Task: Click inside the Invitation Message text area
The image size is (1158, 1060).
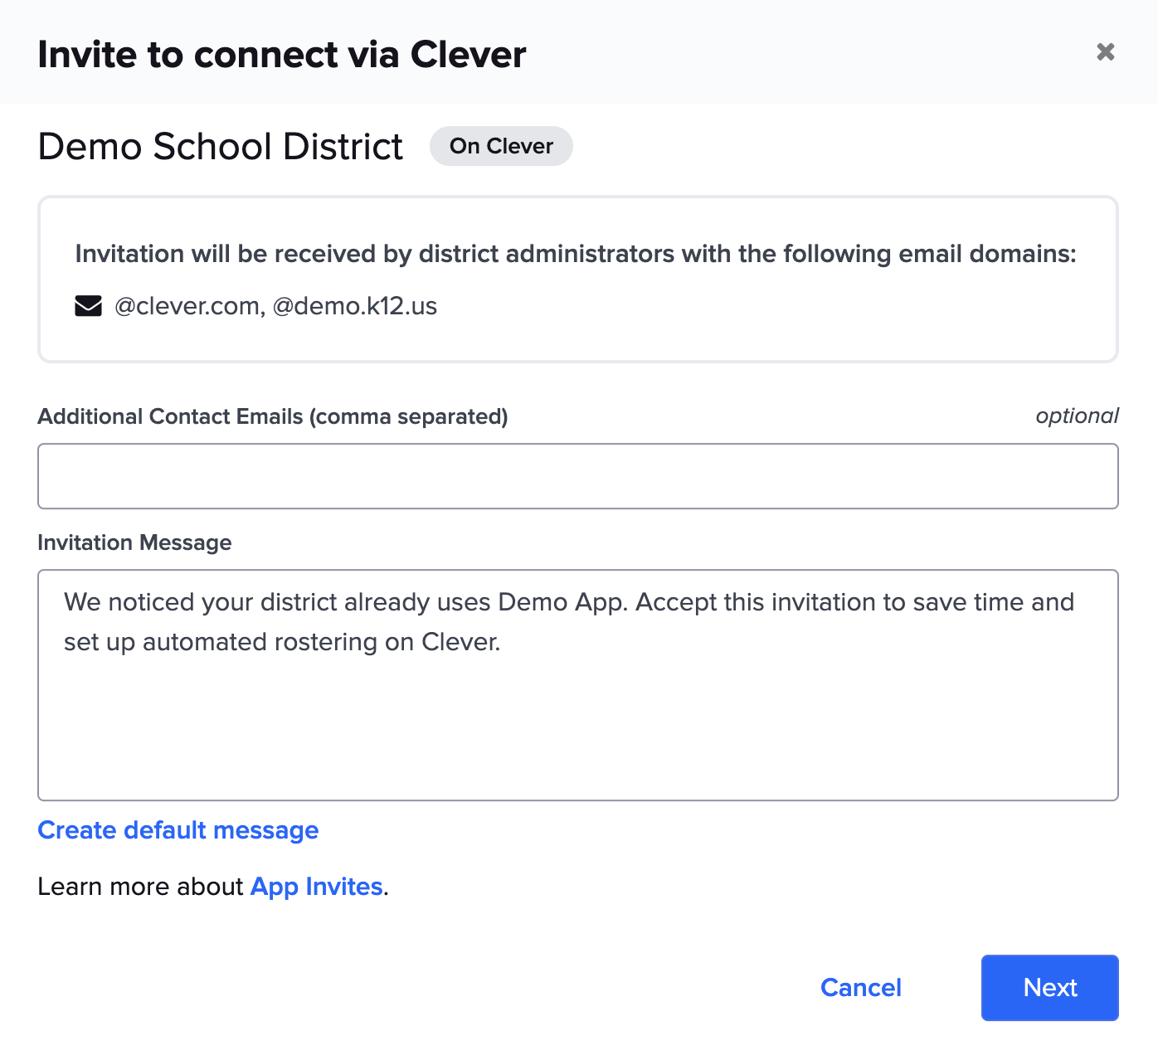Action: 577,722
